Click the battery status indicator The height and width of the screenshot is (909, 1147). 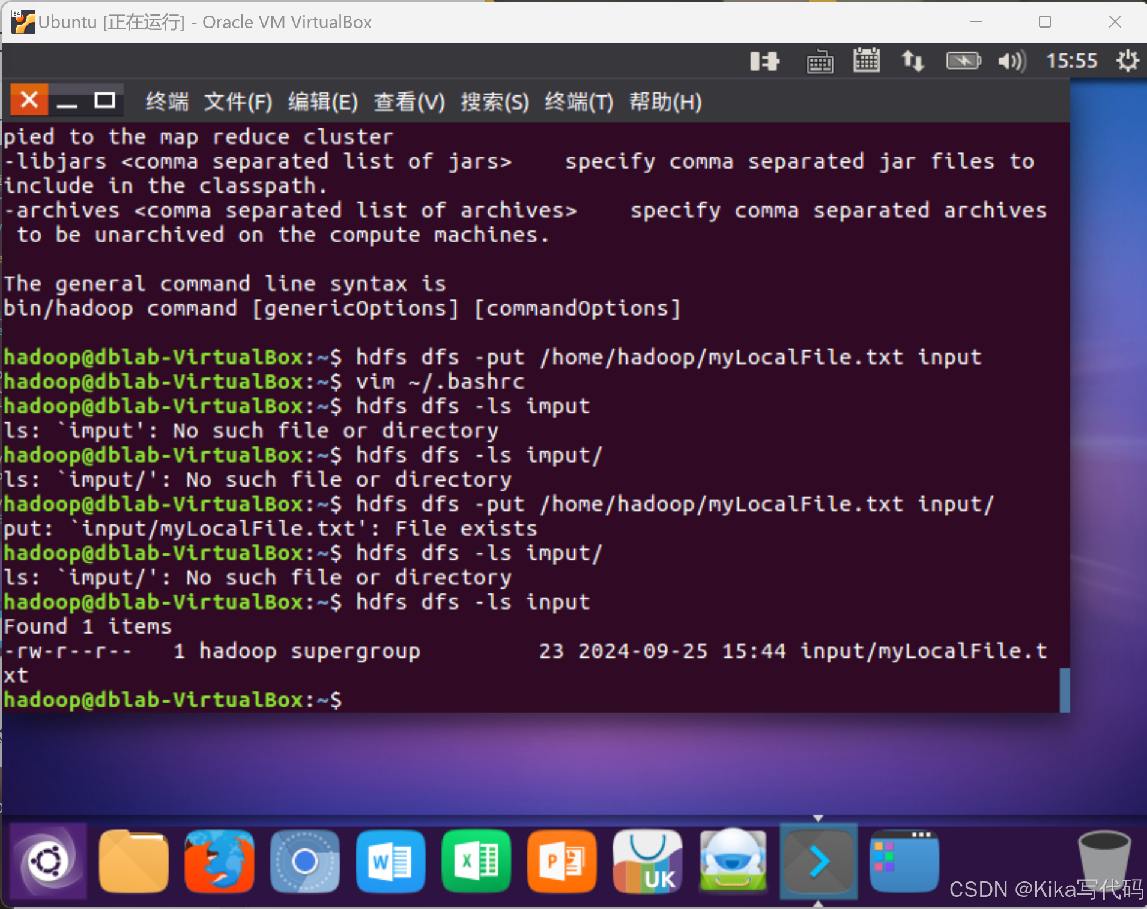click(963, 61)
